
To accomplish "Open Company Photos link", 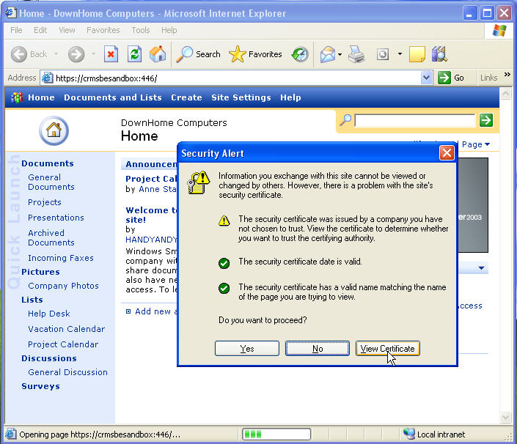I will pos(63,286).
